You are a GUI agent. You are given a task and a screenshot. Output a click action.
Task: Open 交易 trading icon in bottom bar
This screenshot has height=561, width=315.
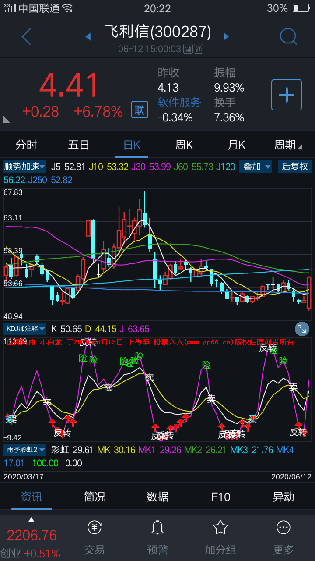pos(94,528)
